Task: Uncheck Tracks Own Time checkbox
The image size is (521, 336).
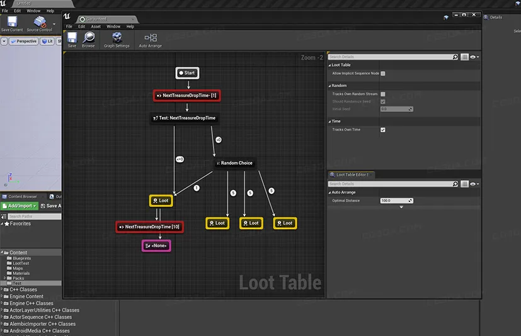Action: (x=383, y=130)
